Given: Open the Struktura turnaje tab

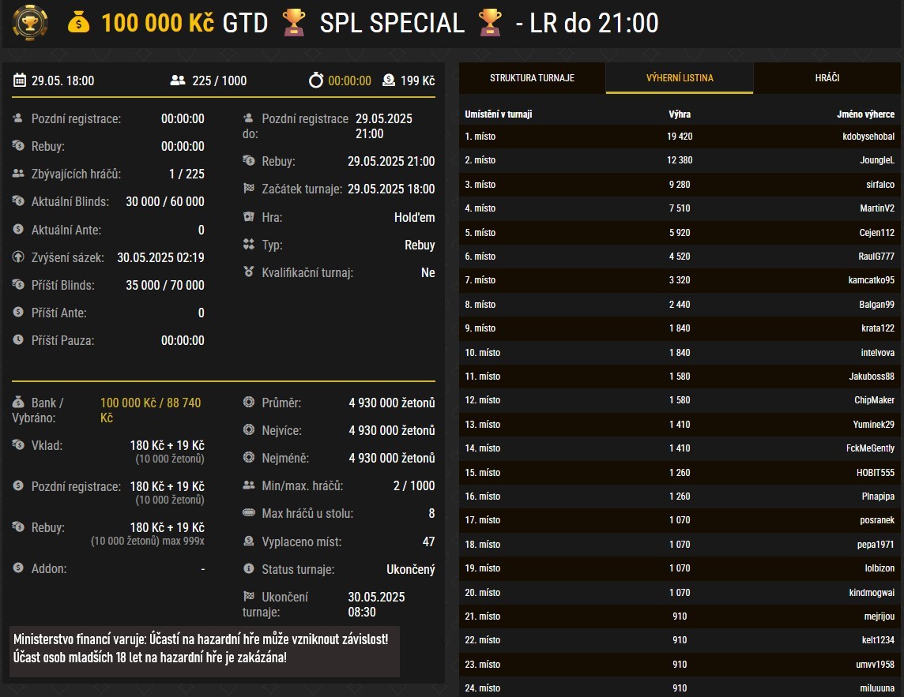Looking at the screenshot, I should coord(532,78).
